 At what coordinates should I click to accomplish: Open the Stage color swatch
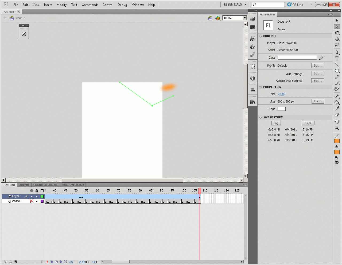pyautogui.click(x=282, y=109)
